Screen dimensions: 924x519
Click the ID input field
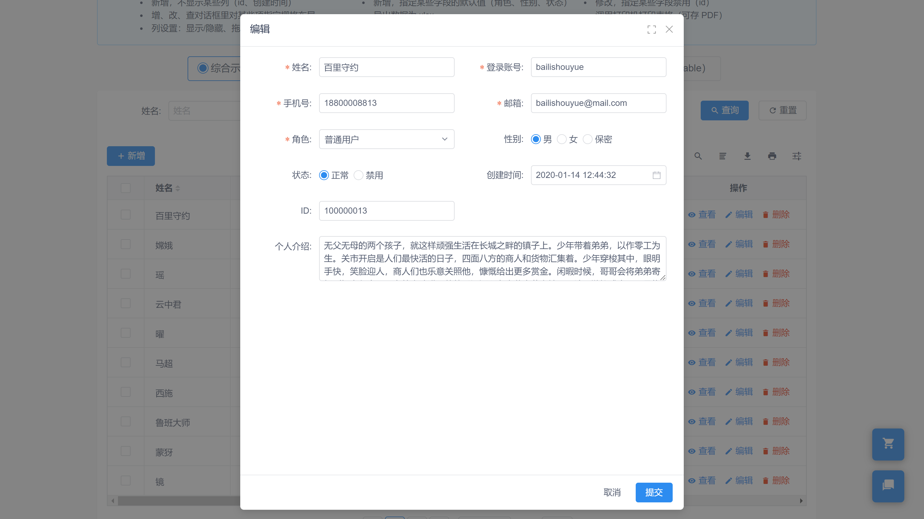click(x=387, y=211)
